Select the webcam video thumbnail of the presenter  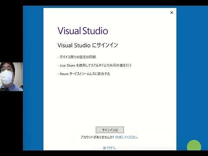coord(11,77)
